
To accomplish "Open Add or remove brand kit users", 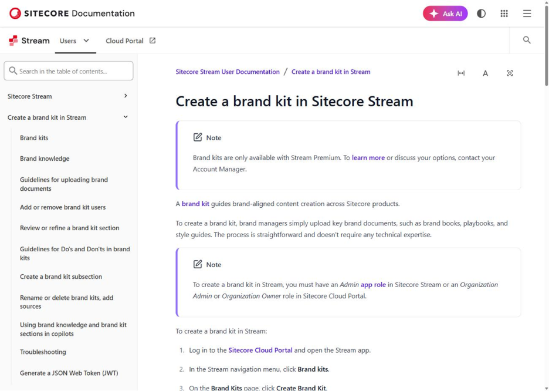I will pyautogui.click(x=63, y=207).
